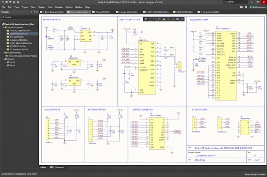Pin the Projects panel with the pushpin icon

(34, 12)
